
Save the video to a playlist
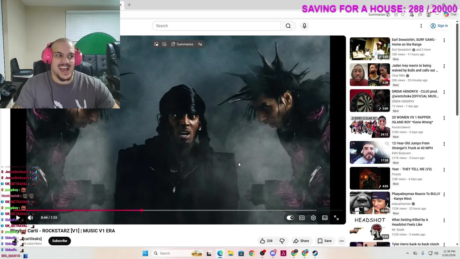click(325, 241)
